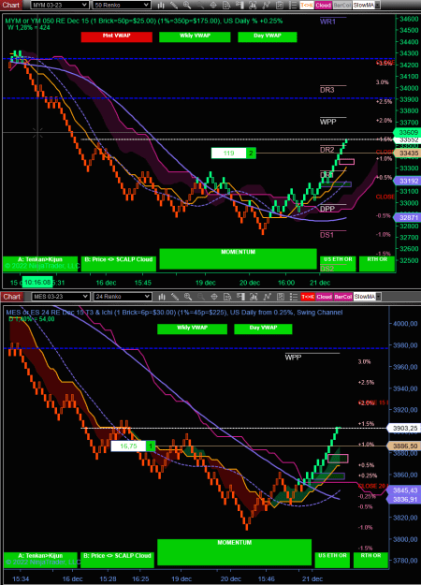Click the 33192 purple price marker
The height and width of the screenshot is (585, 421).
click(408, 181)
